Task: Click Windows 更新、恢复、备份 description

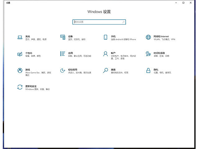Action: click(38, 89)
